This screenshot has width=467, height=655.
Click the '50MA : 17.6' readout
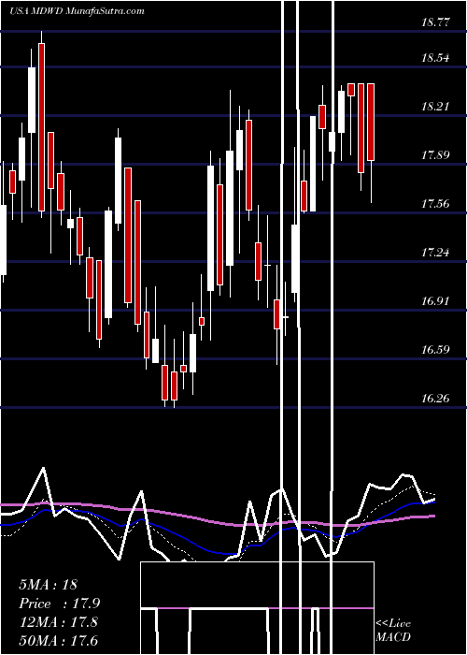58,640
